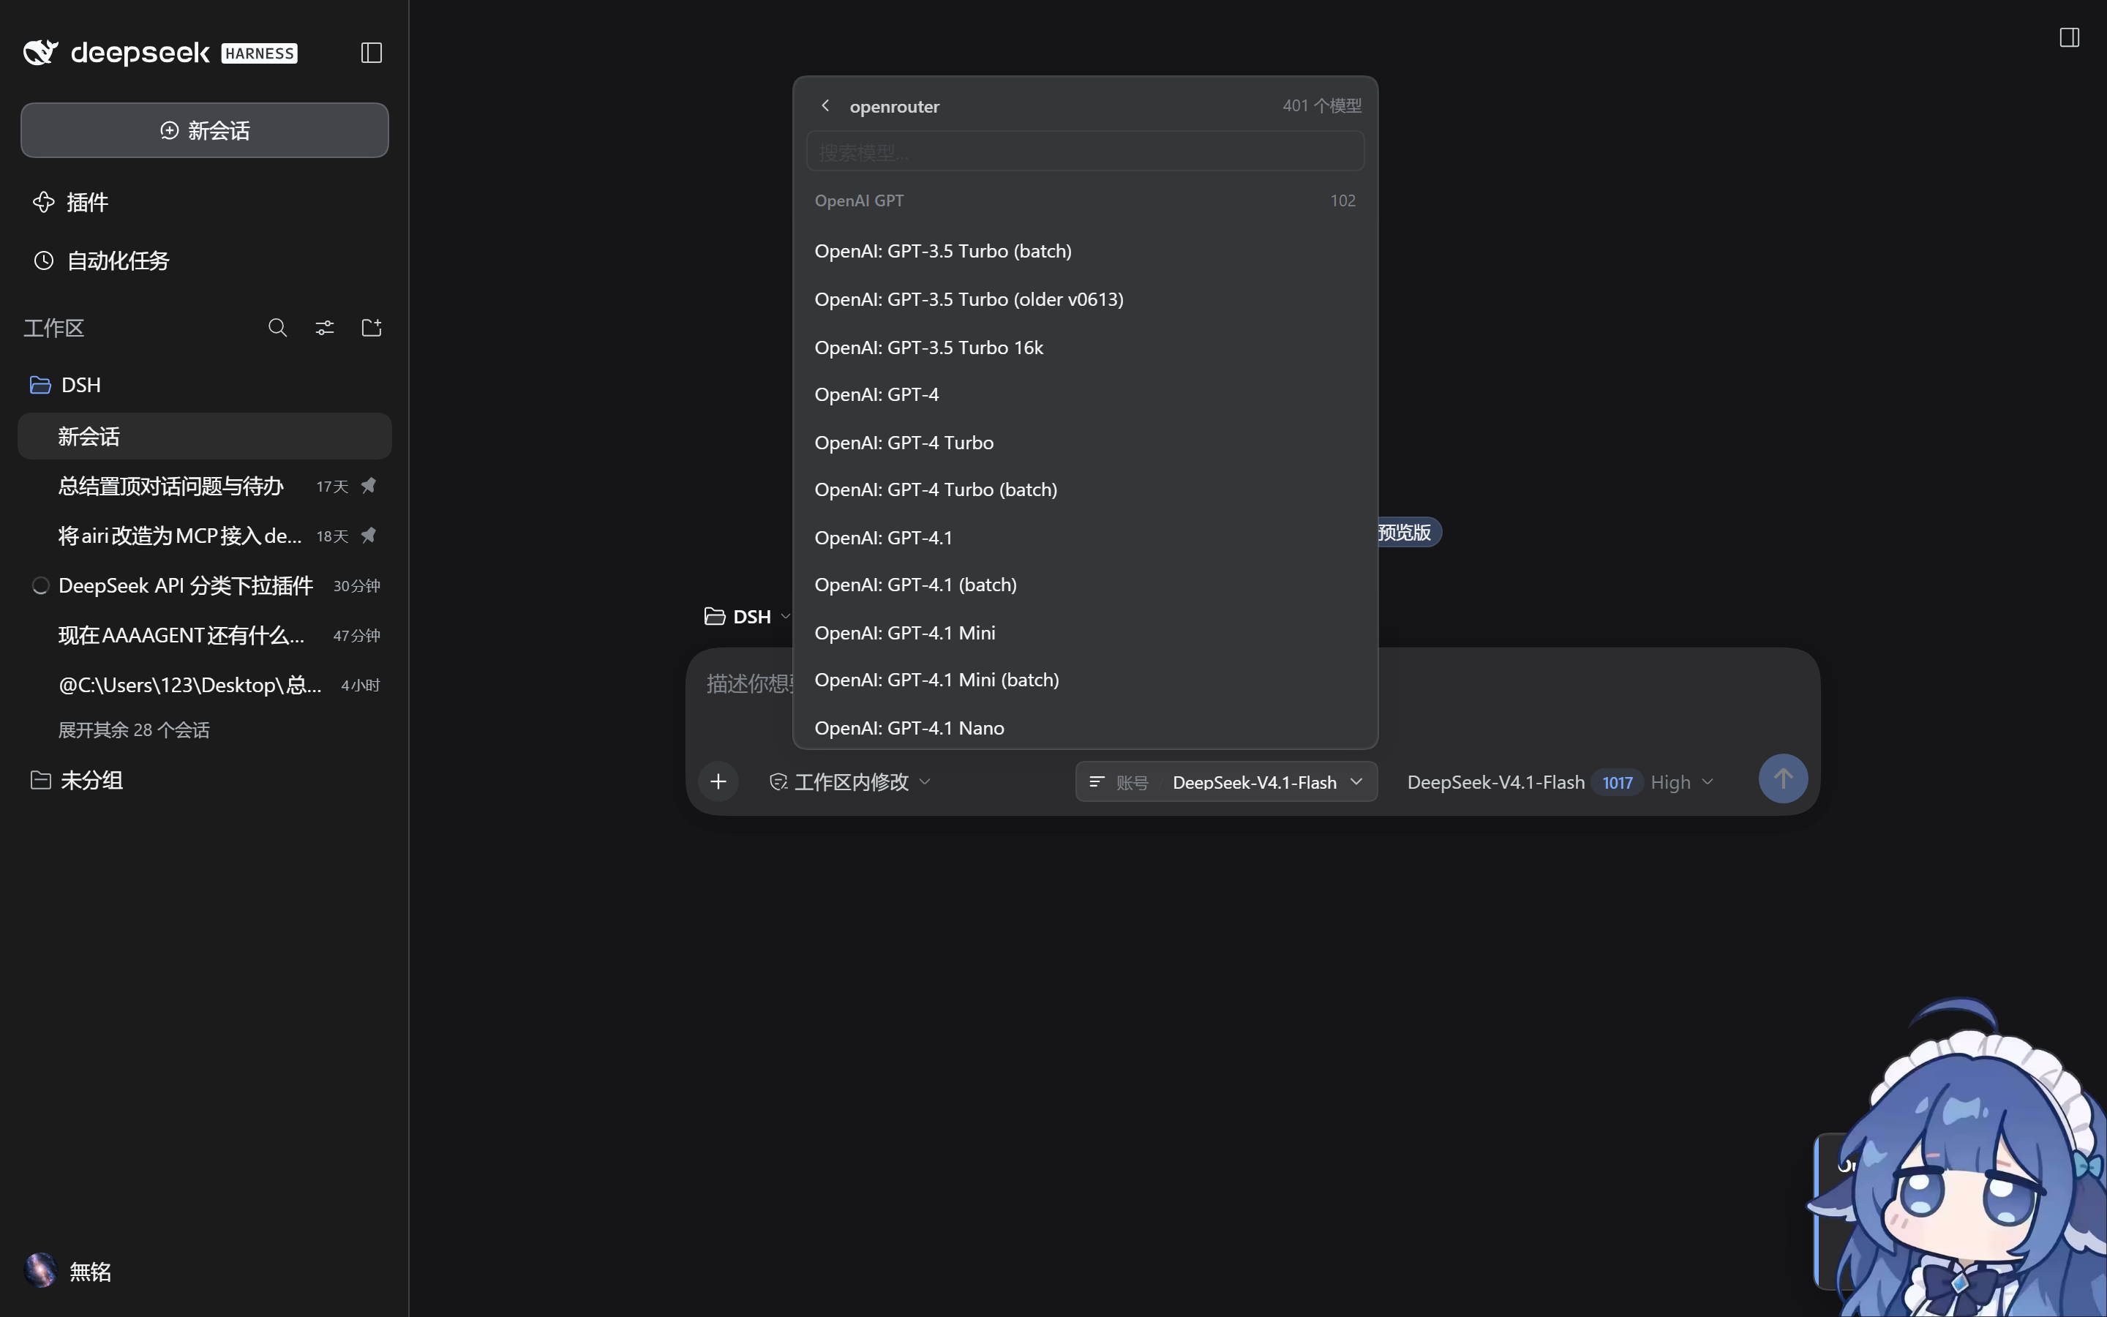
Task: Choose OpenAI: GPT-3.5 Turbo 16k model
Action: coord(1085,347)
